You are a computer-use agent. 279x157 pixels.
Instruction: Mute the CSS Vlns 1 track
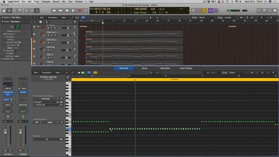tap(48, 35)
